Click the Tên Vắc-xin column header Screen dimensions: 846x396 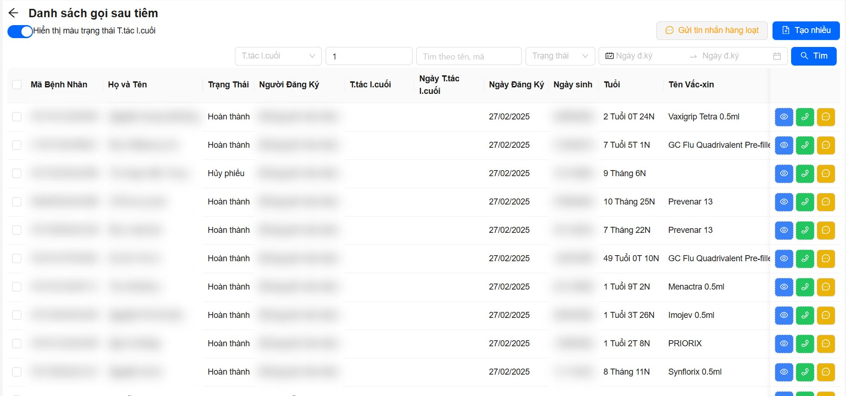click(691, 85)
